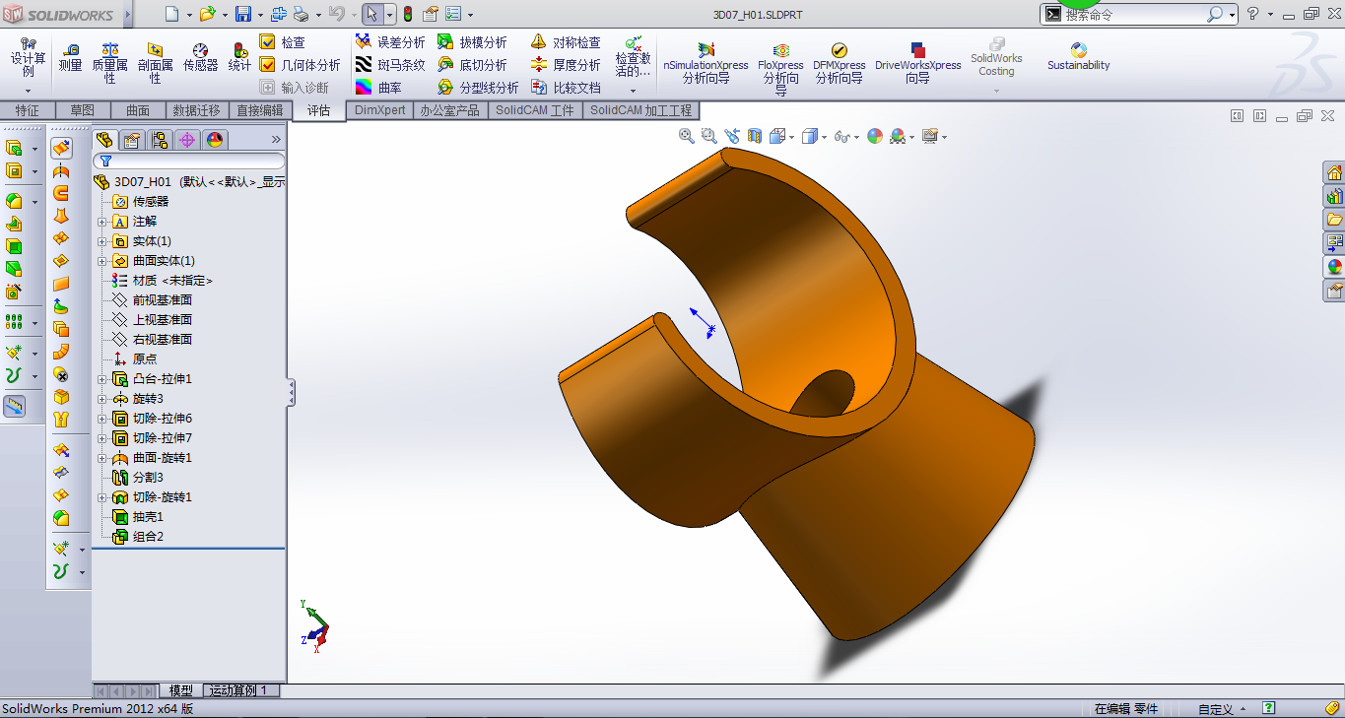Open the ConfigurationManager panel tab

159,140
